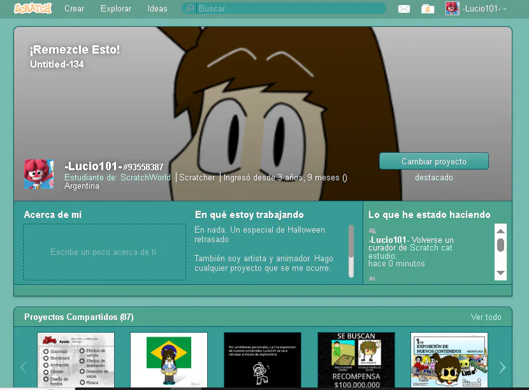Open the Scratch logo home link
The height and width of the screenshot is (390, 529).
(x=33, y=8)
